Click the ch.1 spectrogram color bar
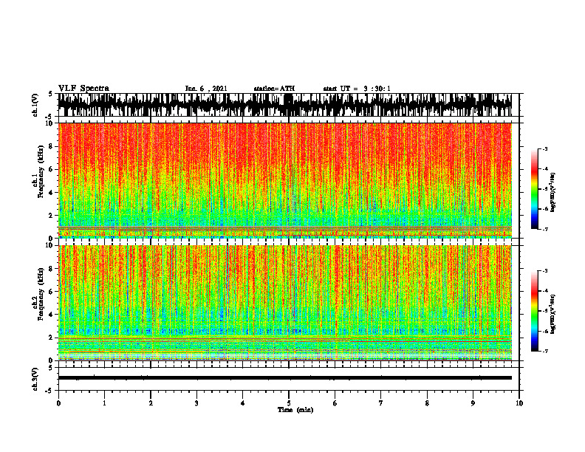This screenshot has height=452, width=585. coord(534,189)
